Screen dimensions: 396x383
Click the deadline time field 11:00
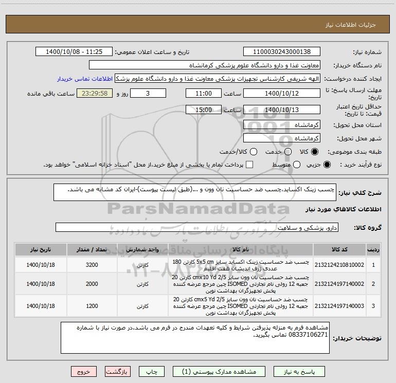point(204,93)
